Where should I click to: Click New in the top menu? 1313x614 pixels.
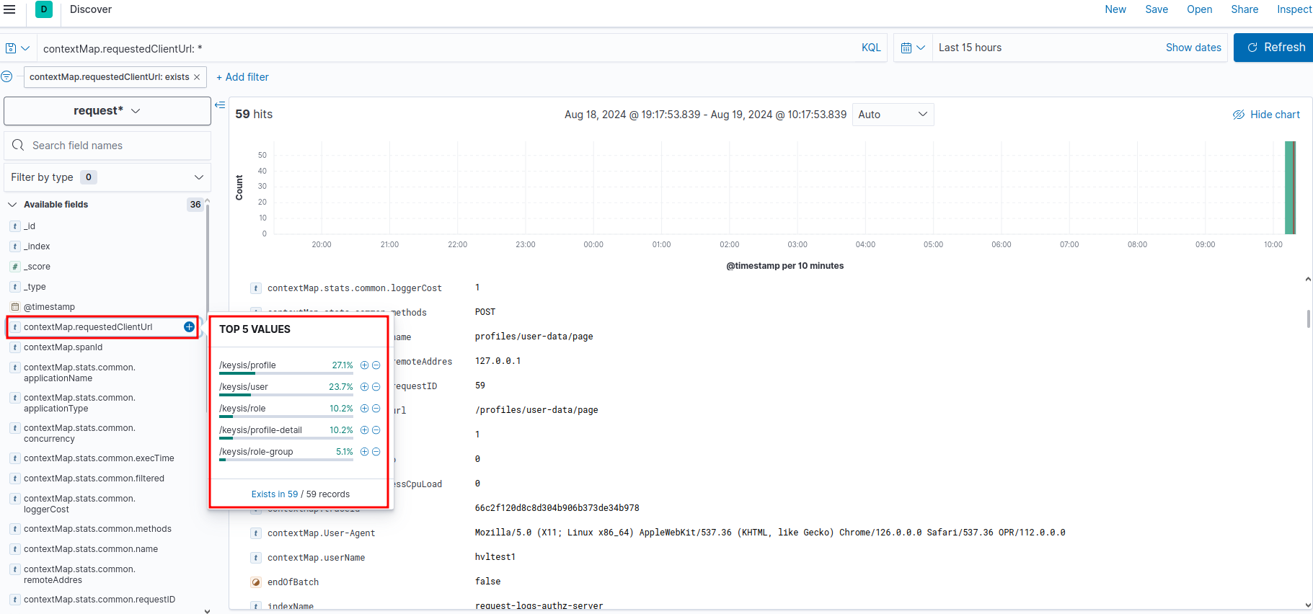1115,9
